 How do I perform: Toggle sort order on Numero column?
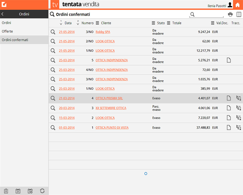click(78, 23)
